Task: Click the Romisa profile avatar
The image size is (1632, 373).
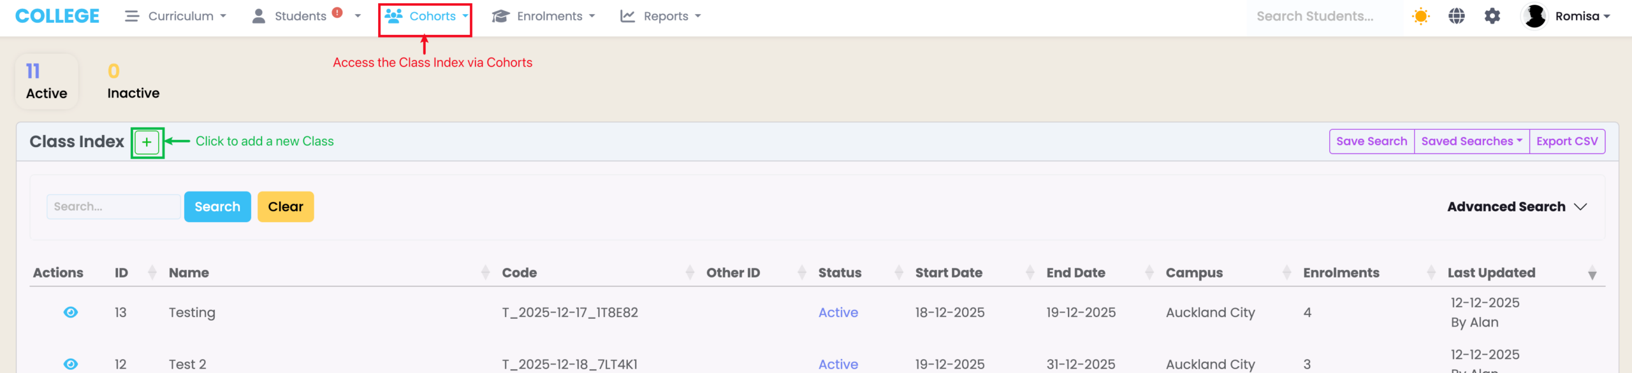Action: 1535,16
